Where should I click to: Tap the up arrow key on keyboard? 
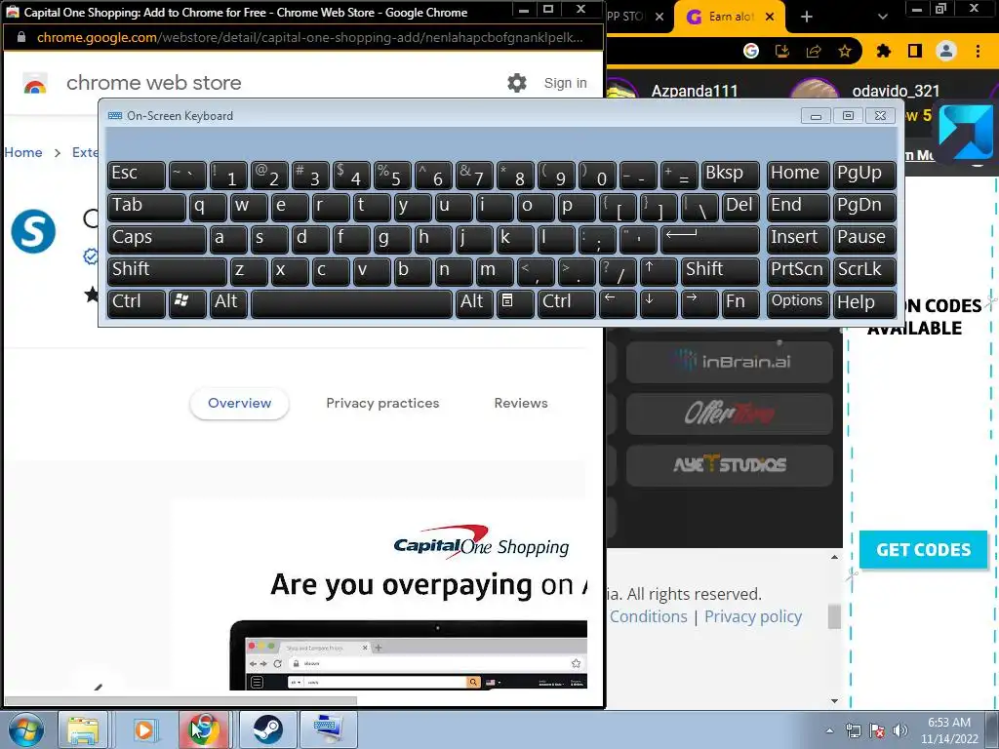659,271
